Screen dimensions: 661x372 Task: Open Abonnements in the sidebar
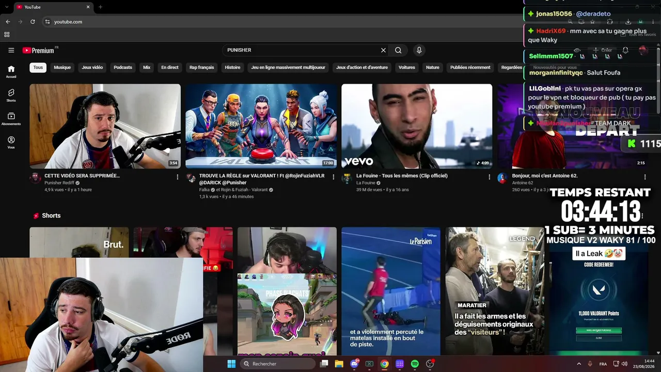coord(11,119)
